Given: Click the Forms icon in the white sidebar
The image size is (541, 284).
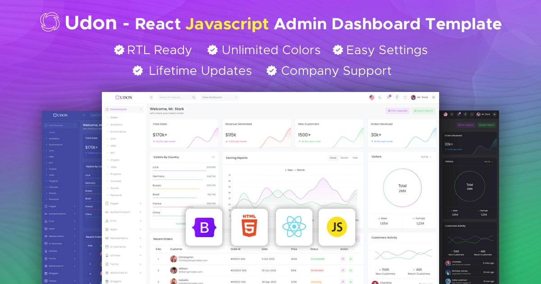Looking at the screenshot, I should point(107,264).
